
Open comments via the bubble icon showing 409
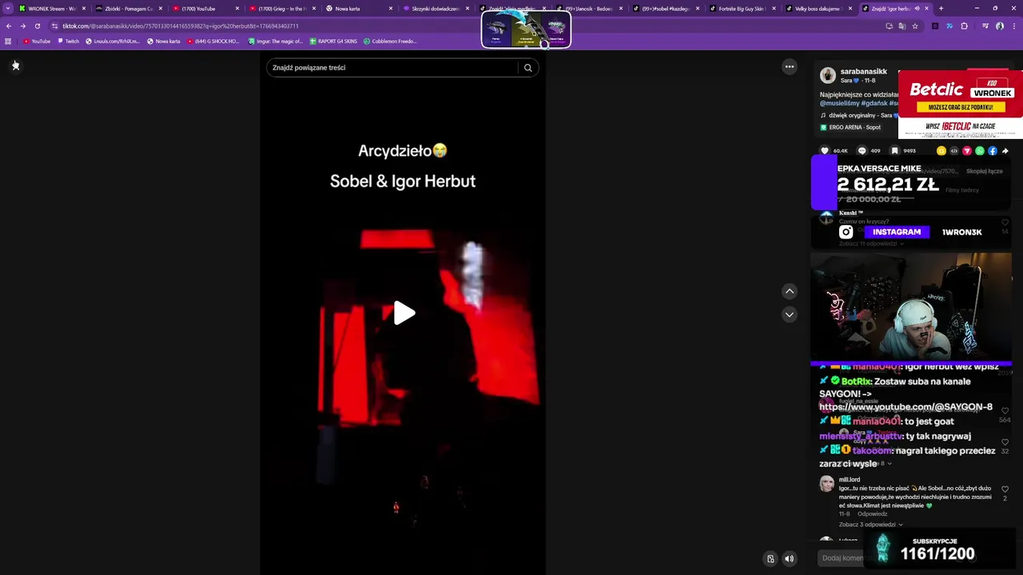[862, 151]
